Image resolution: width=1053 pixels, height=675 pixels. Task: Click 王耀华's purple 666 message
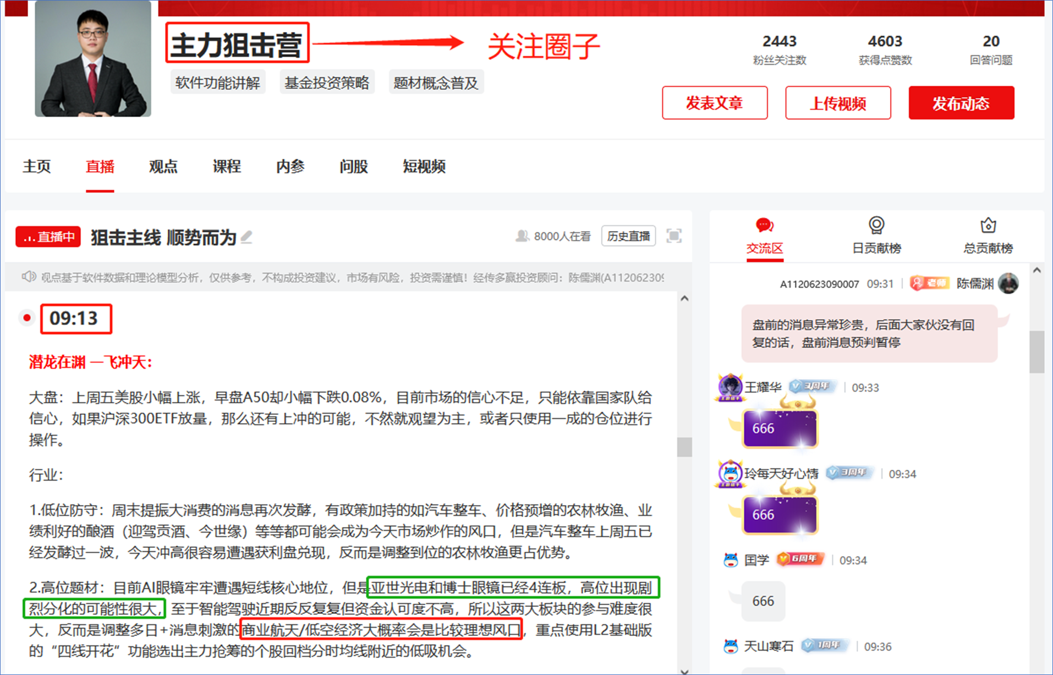pos(780,428)
